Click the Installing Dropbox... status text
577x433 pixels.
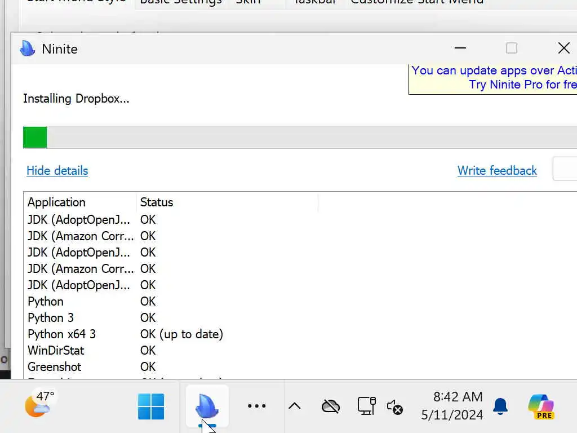pos(76,99)
